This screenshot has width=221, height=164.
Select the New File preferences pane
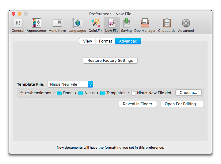click(112, 25)
